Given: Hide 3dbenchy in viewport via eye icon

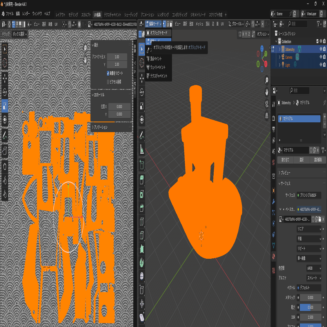Looking at the screenshot, I should pyautogui.click(x=321, y=49).
